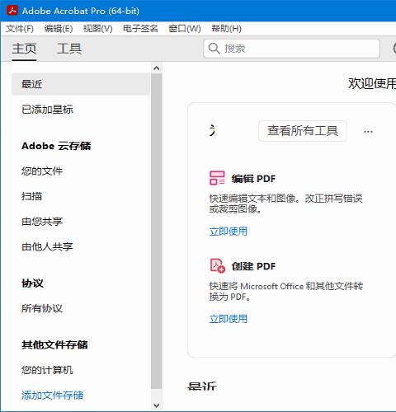Click the Edit PDF tool icon
The height and width of the screenshot is (412, 396).
click(x=217, y=178)
